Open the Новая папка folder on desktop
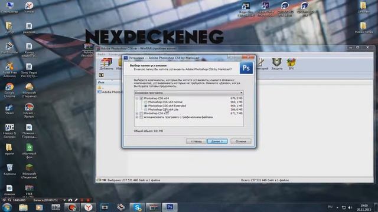 point(363,28)
